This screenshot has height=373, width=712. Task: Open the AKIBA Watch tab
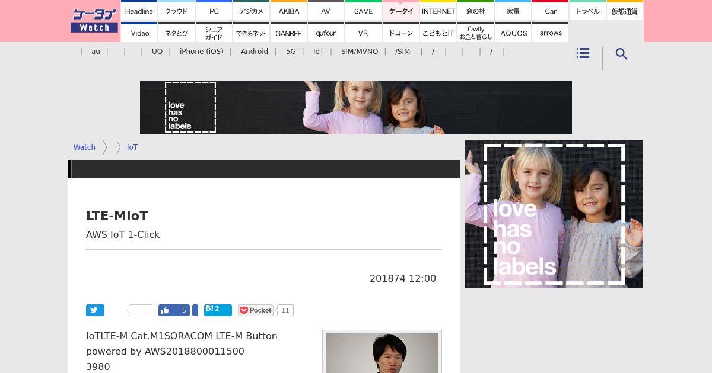pos(288,11)
